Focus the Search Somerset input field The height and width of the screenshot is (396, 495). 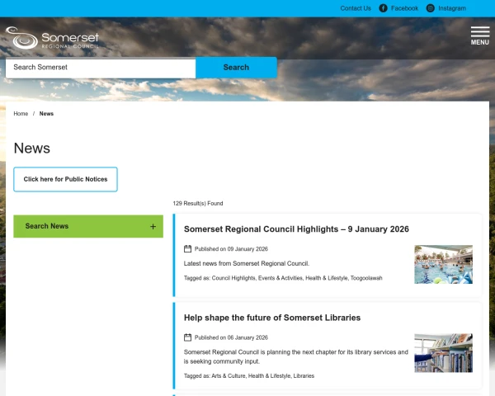tap(101, 68)
